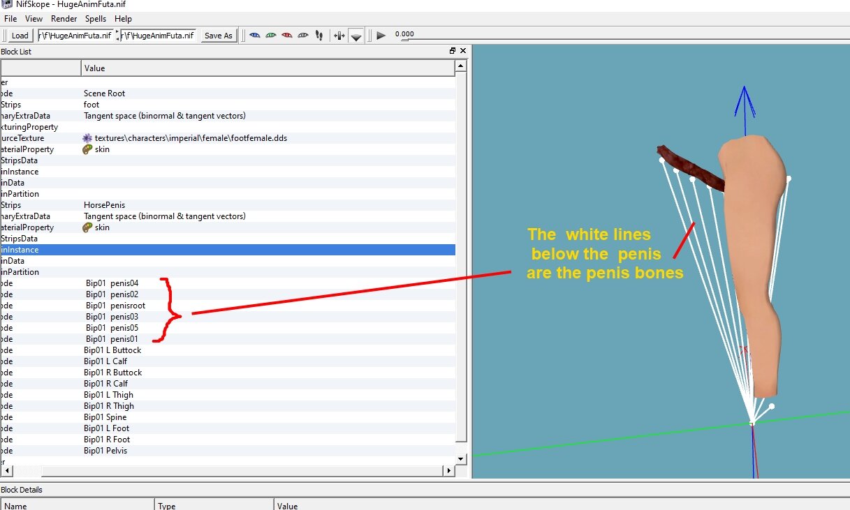The width and height of the screenshot is (850, 510).
Task: Toggle Perspective view icon
Action: 356,36
